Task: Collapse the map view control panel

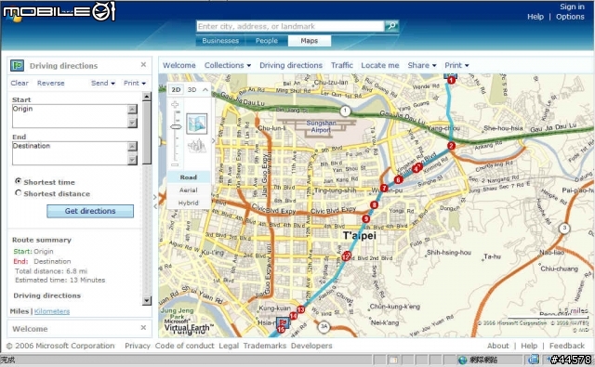Action: coord(205,90)
